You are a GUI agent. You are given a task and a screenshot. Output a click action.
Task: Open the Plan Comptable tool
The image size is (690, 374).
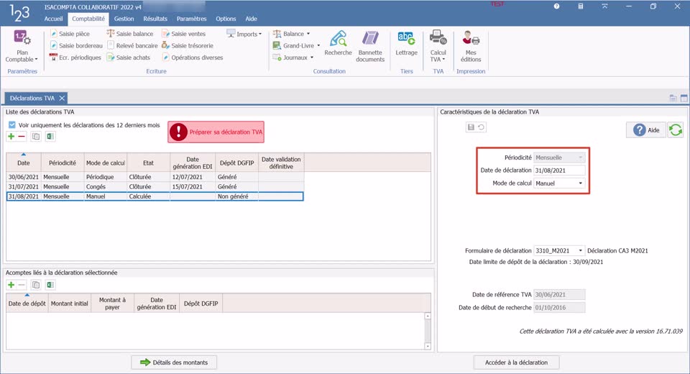pos(22,46)
